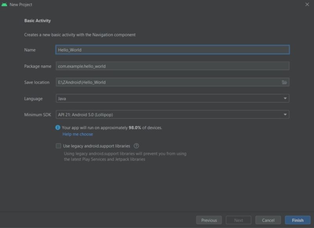Screen dimensions: 314x228
Task: Click the Basic Activity heading
Action: pyautogui.click(x=37, y=21)
